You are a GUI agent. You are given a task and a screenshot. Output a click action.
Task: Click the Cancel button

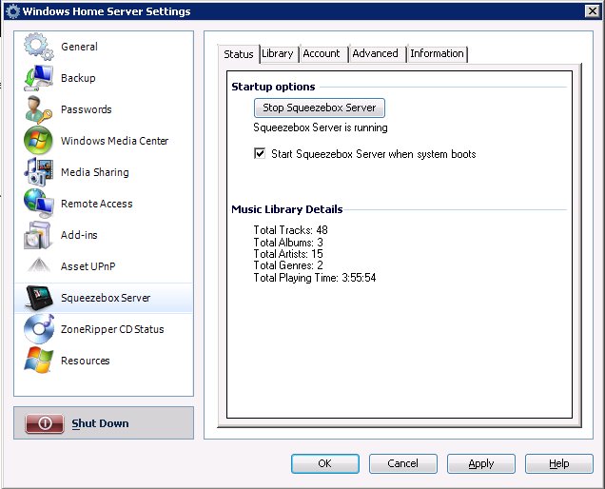[402, 463]
